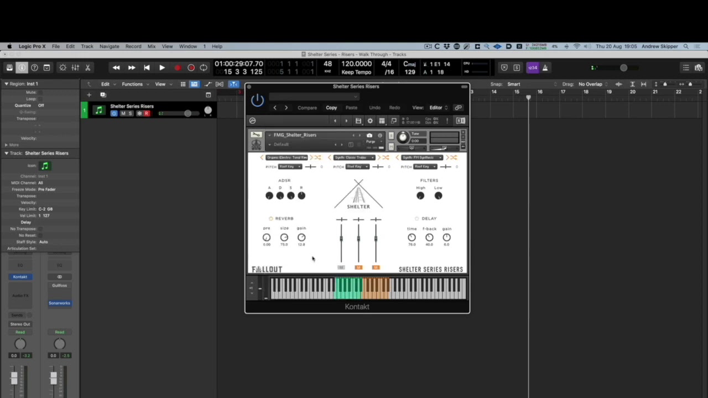Open the Drag No Overlap dropdown
This screenshot has width=708, height=398.
pyautogui.click(x=593, y=84)
